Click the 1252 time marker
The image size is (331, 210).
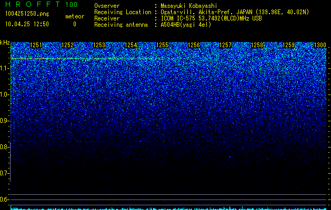67,45
